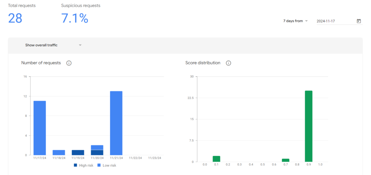
Task: Click the 'Low risk' legend text
Action: coord(109,165)
